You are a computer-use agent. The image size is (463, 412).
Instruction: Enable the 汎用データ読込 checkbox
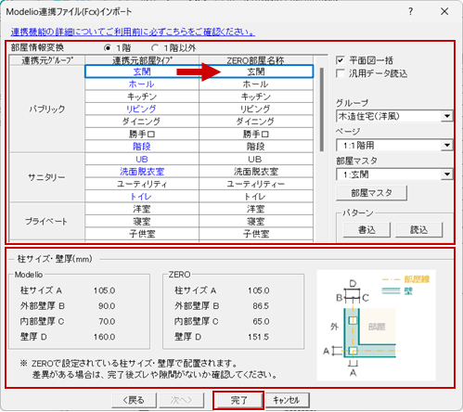341,73
